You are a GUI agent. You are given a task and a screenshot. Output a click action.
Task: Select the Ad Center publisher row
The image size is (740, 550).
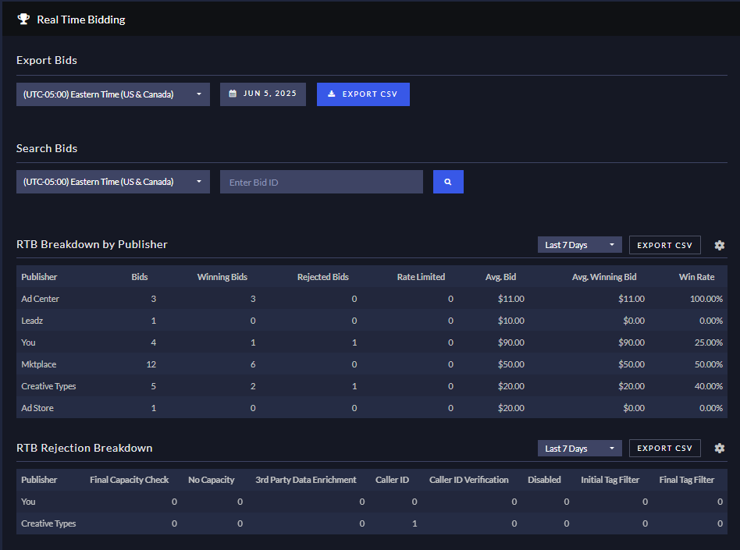[x=372, y=299]
